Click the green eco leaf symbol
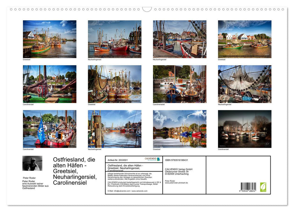This screenshot has height=212, width=294. (x=263, y=188)
